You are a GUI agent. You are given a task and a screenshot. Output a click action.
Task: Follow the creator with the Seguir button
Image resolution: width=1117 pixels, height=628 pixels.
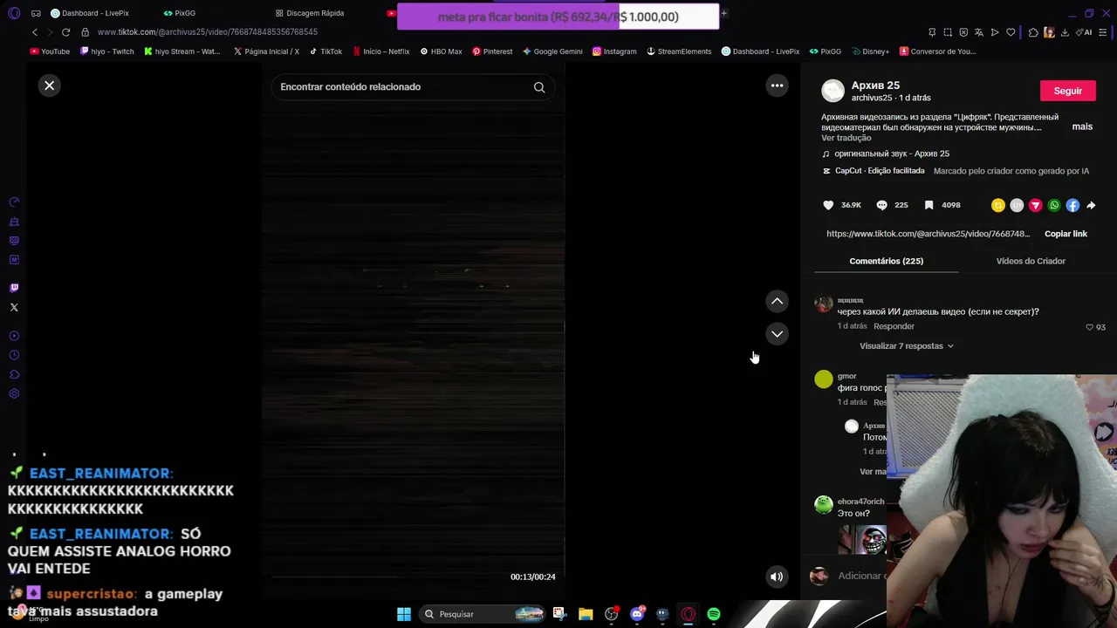1067,91
